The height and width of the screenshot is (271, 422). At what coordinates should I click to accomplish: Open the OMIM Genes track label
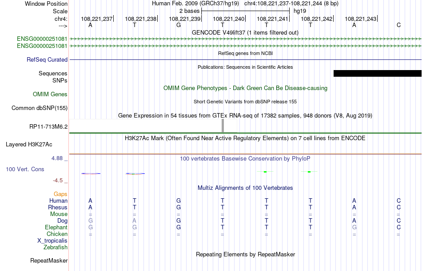[50, 94]
